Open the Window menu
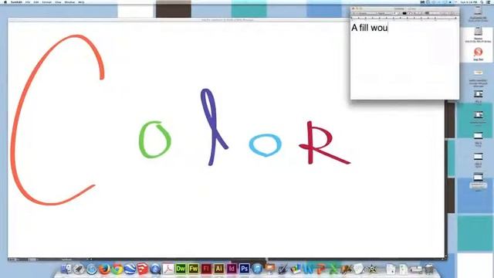The height and width of the screenshot is (278, 494). coord(69,2)
